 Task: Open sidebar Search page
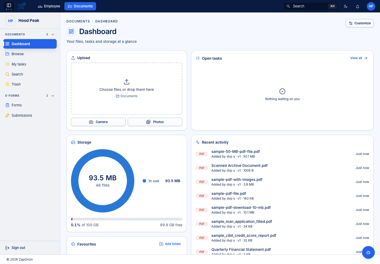(x=30, y=74)
